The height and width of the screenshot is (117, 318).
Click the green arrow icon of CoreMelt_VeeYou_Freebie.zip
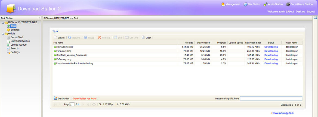pos(55,55)
